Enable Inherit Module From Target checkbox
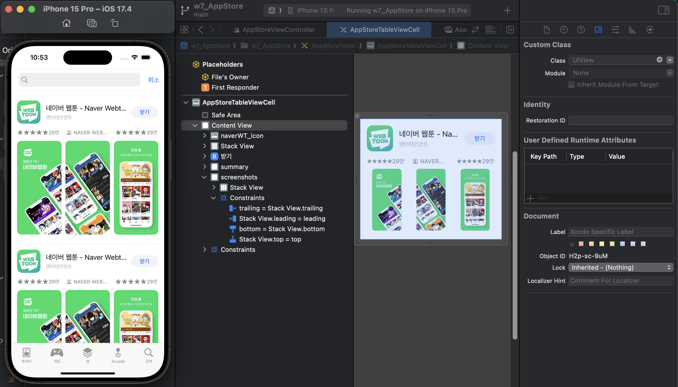This screenshot has height=387, width=678. (571, 85)
